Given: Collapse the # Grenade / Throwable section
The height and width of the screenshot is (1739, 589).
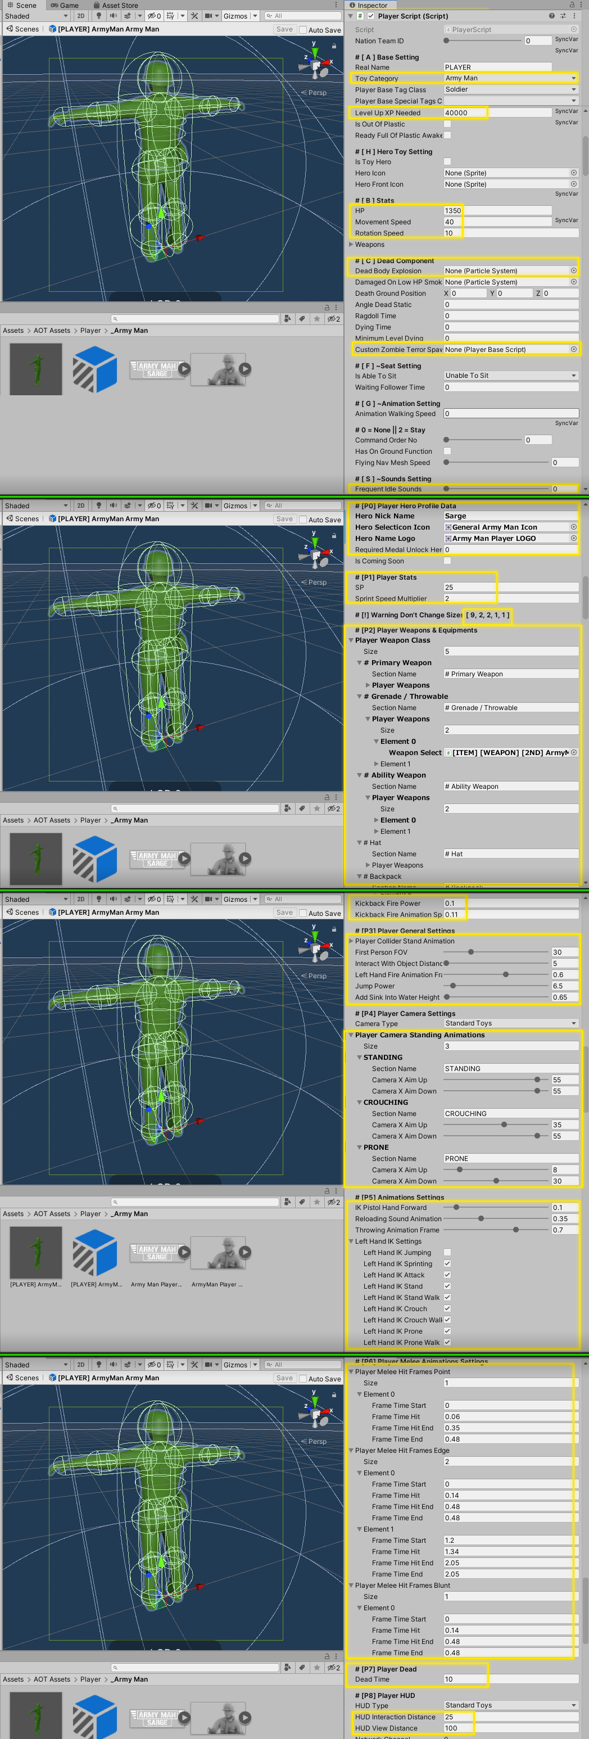Looking at the screenshot, I should pyautogui.click(x=360, y=696).
